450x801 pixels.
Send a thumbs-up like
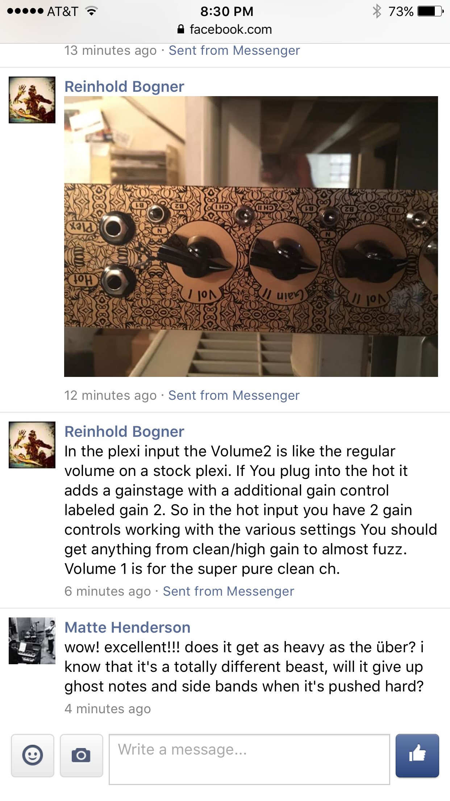click(417, 756)
